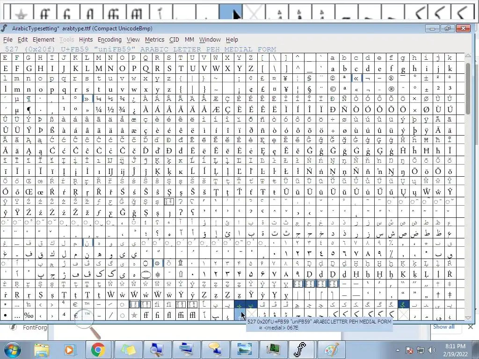Select the pound sterling £ glyph cell
Image resolution: width=479 pixels, height=359 pixels.
coord(262,89)
